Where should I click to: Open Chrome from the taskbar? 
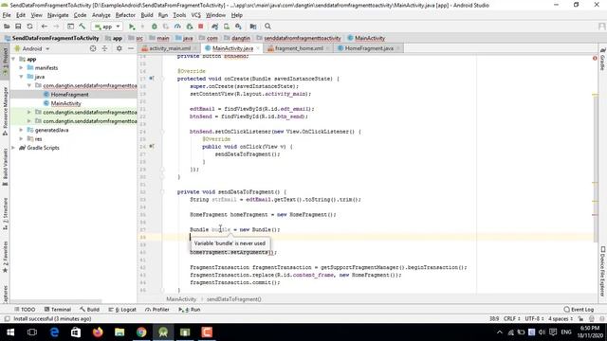click(x=141, y=332)
